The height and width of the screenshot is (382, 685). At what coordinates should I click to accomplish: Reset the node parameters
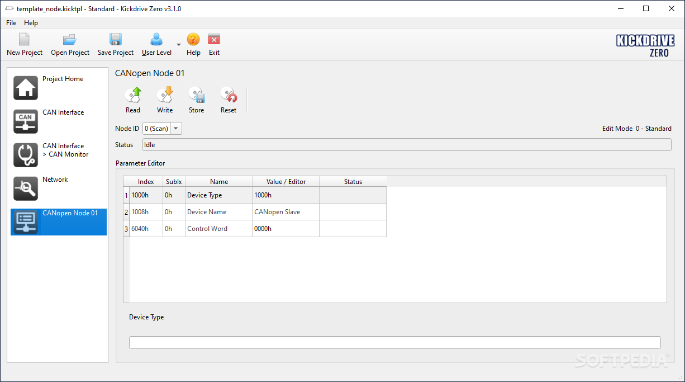pyautogui.click(x=229, y=101)
